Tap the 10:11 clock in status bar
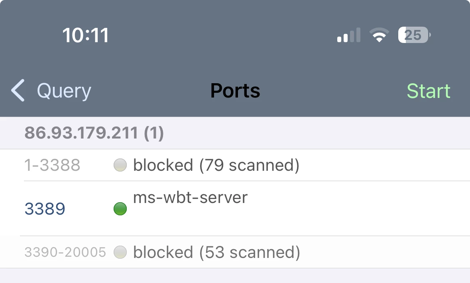 (86, 36)
